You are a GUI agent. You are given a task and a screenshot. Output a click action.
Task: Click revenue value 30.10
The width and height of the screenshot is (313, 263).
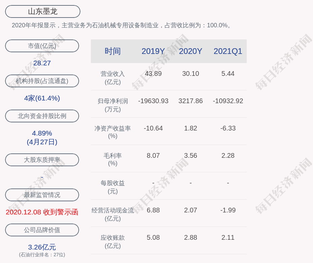(x=190, y=74)
